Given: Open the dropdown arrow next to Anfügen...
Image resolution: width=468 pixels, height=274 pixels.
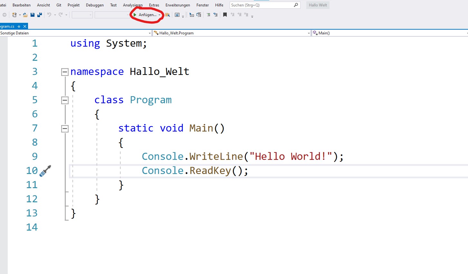Looking at the screenshot, I should click(159, 15).
